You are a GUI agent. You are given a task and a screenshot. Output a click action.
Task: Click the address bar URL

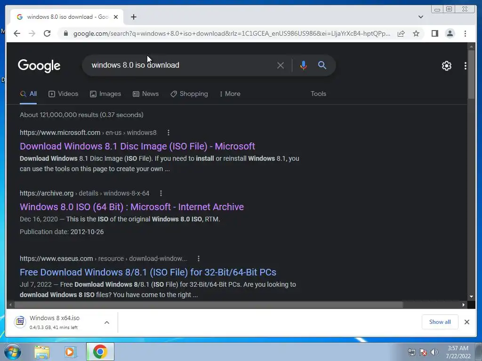232,33
